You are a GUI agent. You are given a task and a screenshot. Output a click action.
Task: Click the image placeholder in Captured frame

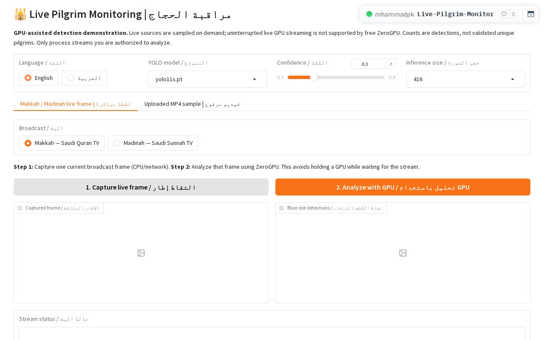pyautogui.click(x=141, y=253)
